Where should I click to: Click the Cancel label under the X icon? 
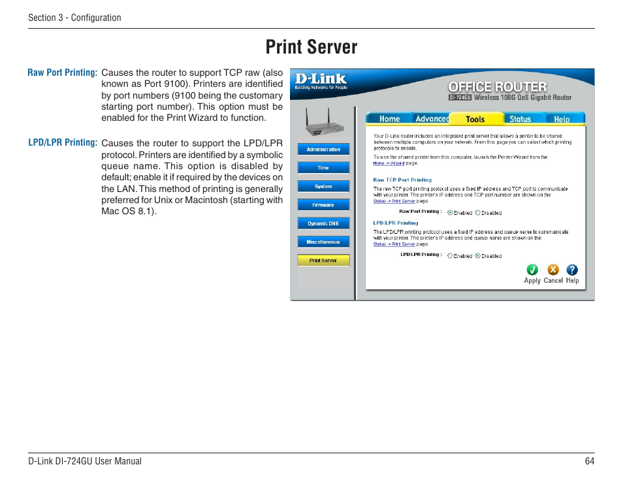tap(553, 281)
